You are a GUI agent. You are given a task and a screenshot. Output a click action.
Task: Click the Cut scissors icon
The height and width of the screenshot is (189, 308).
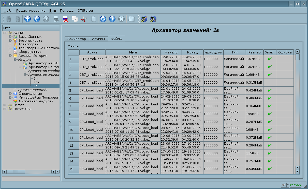click(84, 19)
